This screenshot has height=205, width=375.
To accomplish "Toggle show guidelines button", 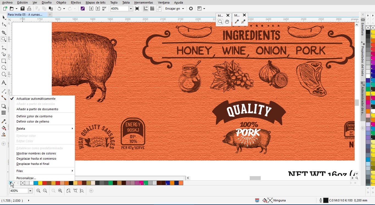I will tap(159, 9).
